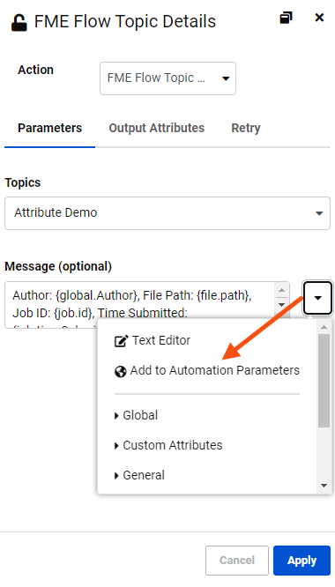Expand the General attribute group
The height and width of the screenshot is (587, 335).
139,475
